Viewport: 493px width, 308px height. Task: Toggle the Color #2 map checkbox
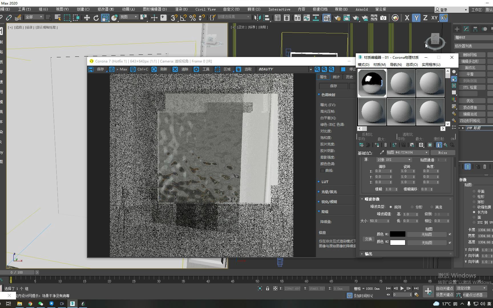[450, 242]
